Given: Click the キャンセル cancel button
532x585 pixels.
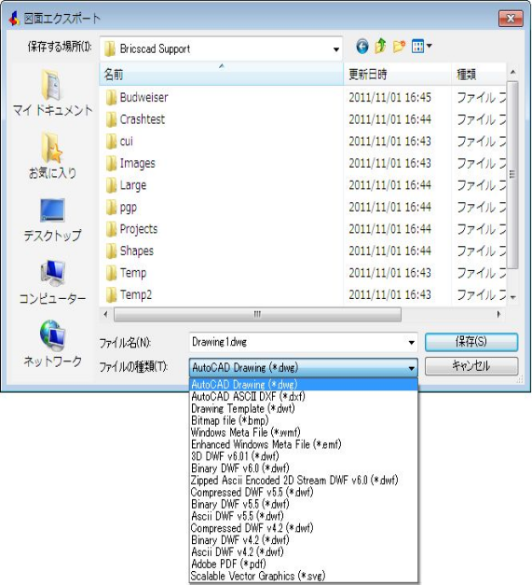Looking at the screenshot, I should (471, 366).
